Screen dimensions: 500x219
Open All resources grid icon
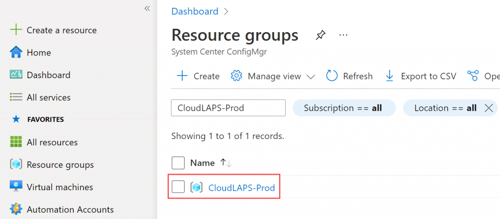pos(16,142)
